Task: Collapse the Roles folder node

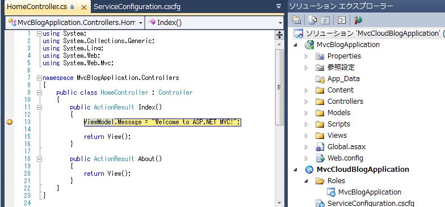Action: point(307,181)
